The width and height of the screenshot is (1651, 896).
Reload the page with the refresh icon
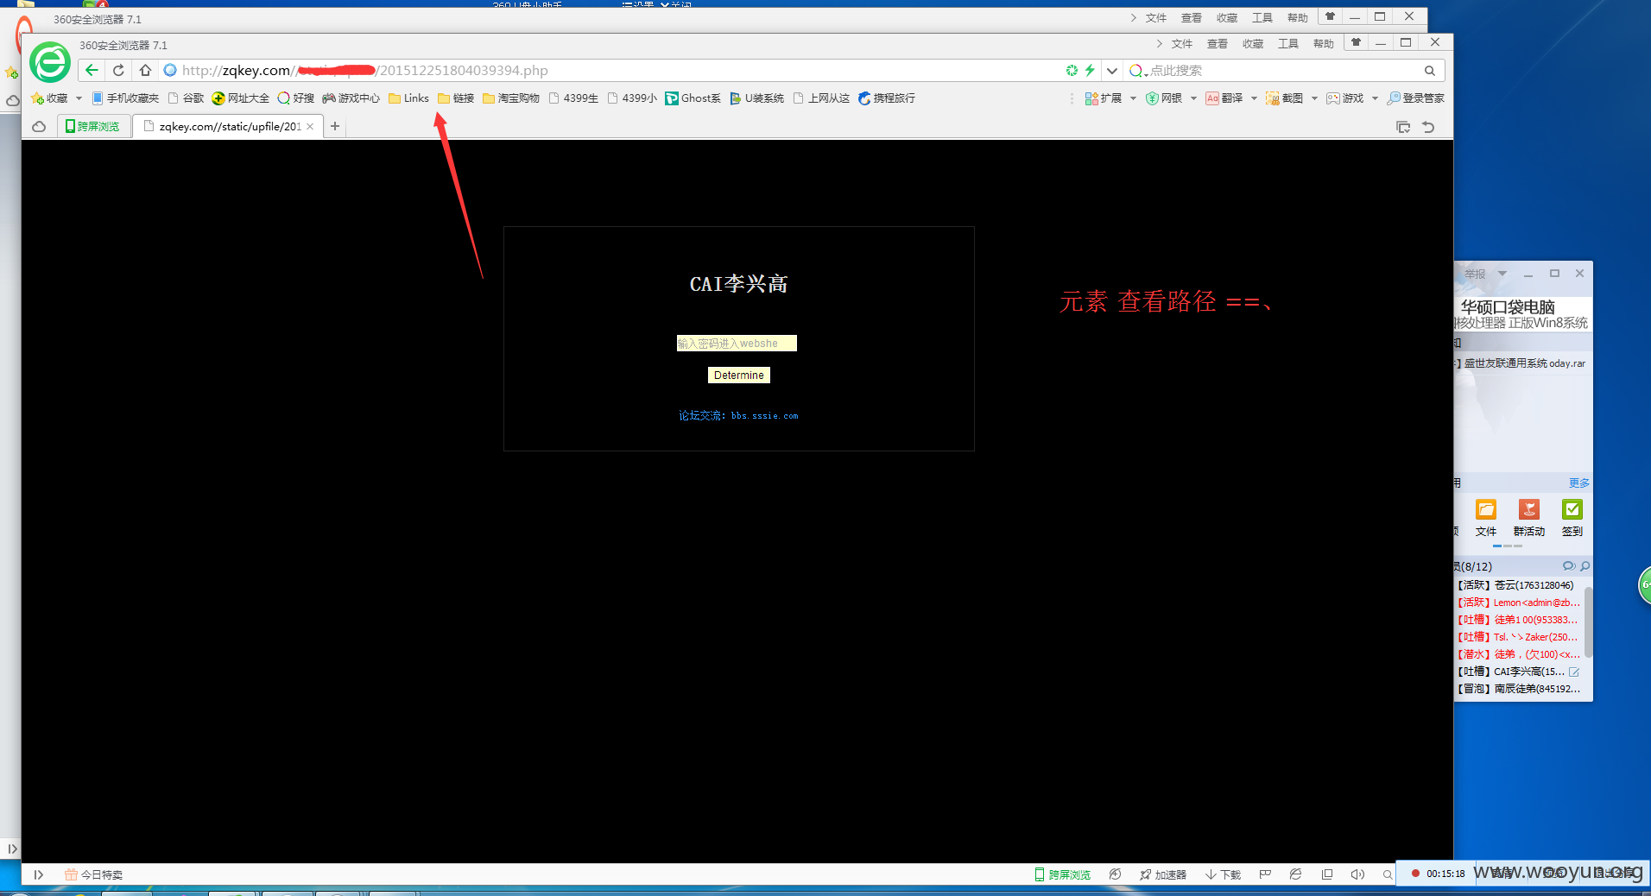click(118, 71)
